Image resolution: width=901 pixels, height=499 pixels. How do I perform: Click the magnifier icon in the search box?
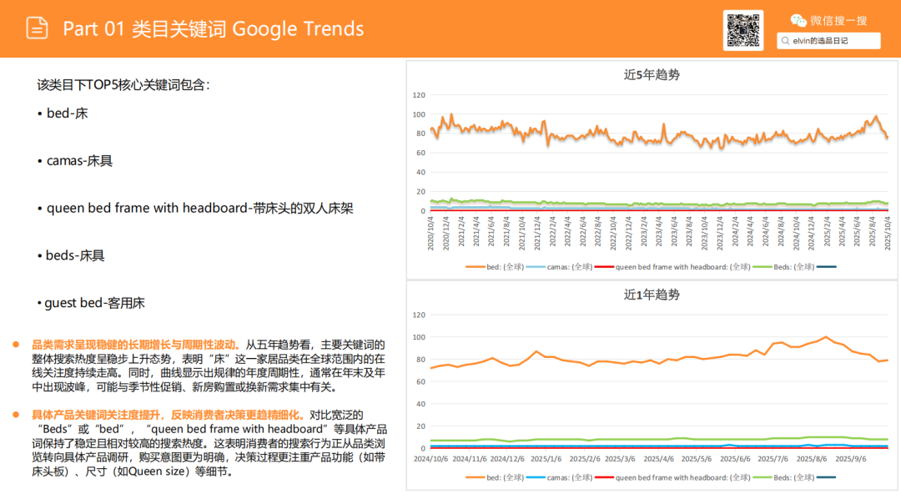coord(785,41)
